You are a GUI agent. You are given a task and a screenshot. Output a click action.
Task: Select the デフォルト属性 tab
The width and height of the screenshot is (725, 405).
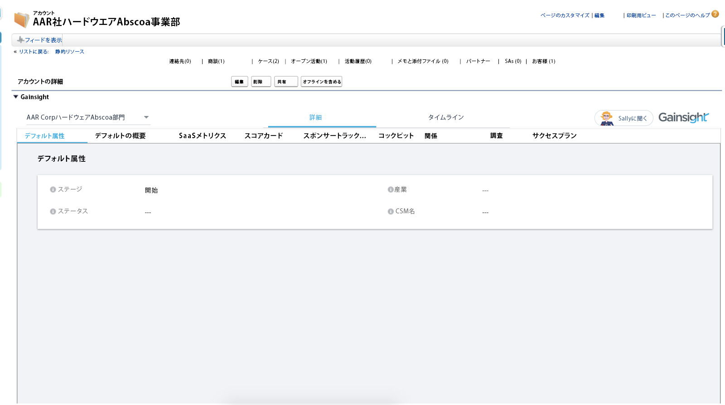pos(45,136)
